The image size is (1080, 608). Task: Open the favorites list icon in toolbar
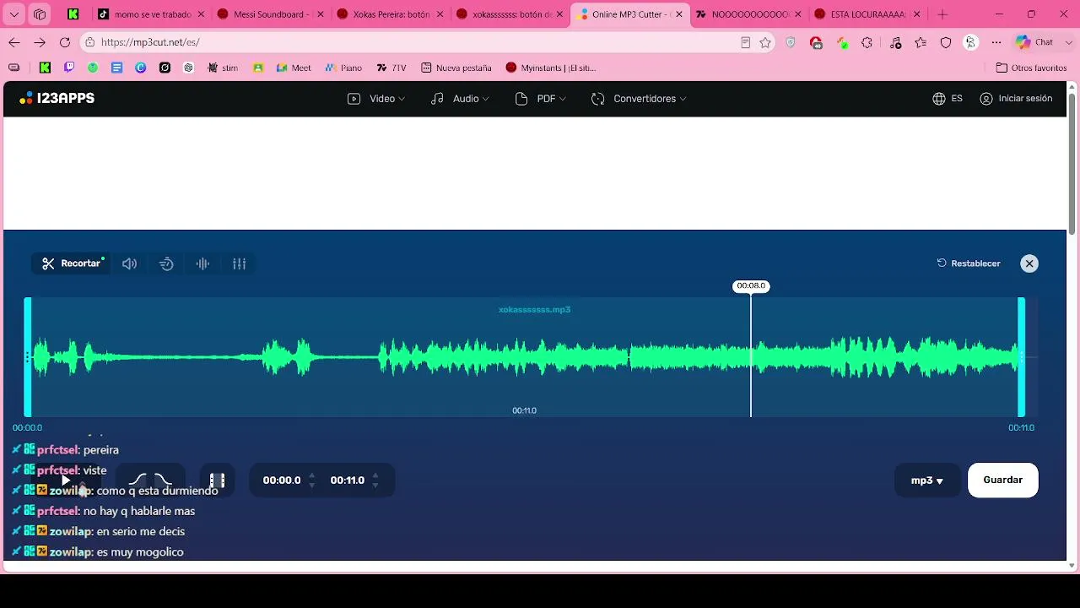(921, 42)
